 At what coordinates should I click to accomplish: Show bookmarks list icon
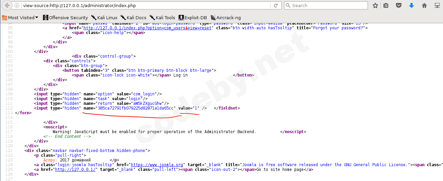point(386,5)
